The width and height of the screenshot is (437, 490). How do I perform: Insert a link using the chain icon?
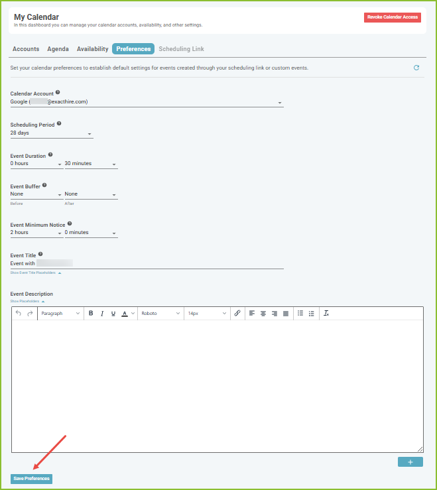(237, 313)
